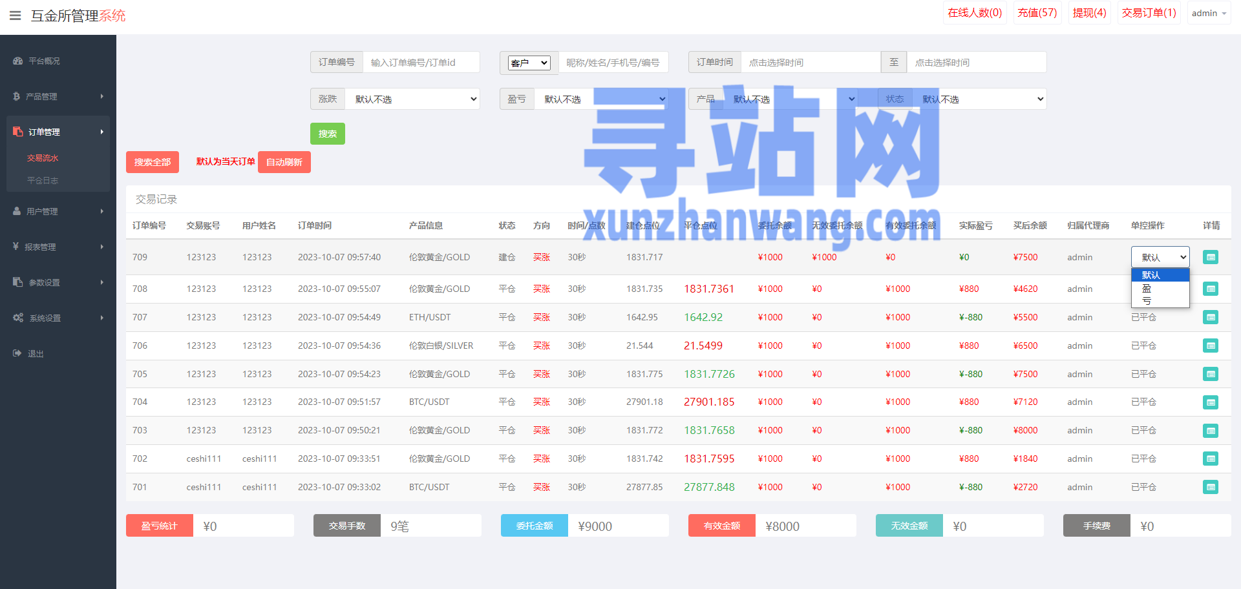
Task: Click the 平台概况 dashboard icon
Action: [x=17, y=61]
